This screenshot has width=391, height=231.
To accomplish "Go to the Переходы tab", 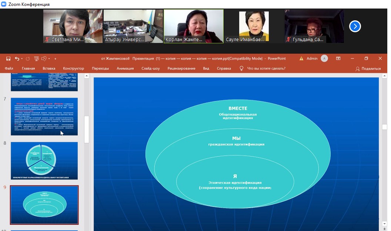I will (100, 68).
